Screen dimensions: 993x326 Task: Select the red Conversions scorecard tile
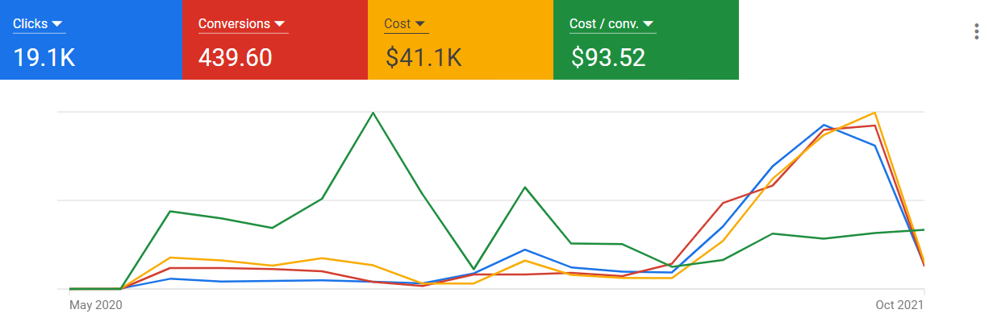(275, 39)
